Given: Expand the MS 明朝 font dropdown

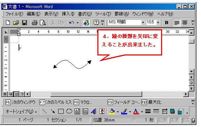Looking at the screenshot, I should point(143,23).
